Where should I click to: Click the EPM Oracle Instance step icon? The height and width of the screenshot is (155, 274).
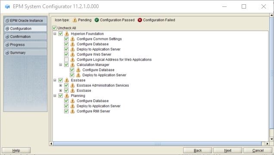(7, 20)
